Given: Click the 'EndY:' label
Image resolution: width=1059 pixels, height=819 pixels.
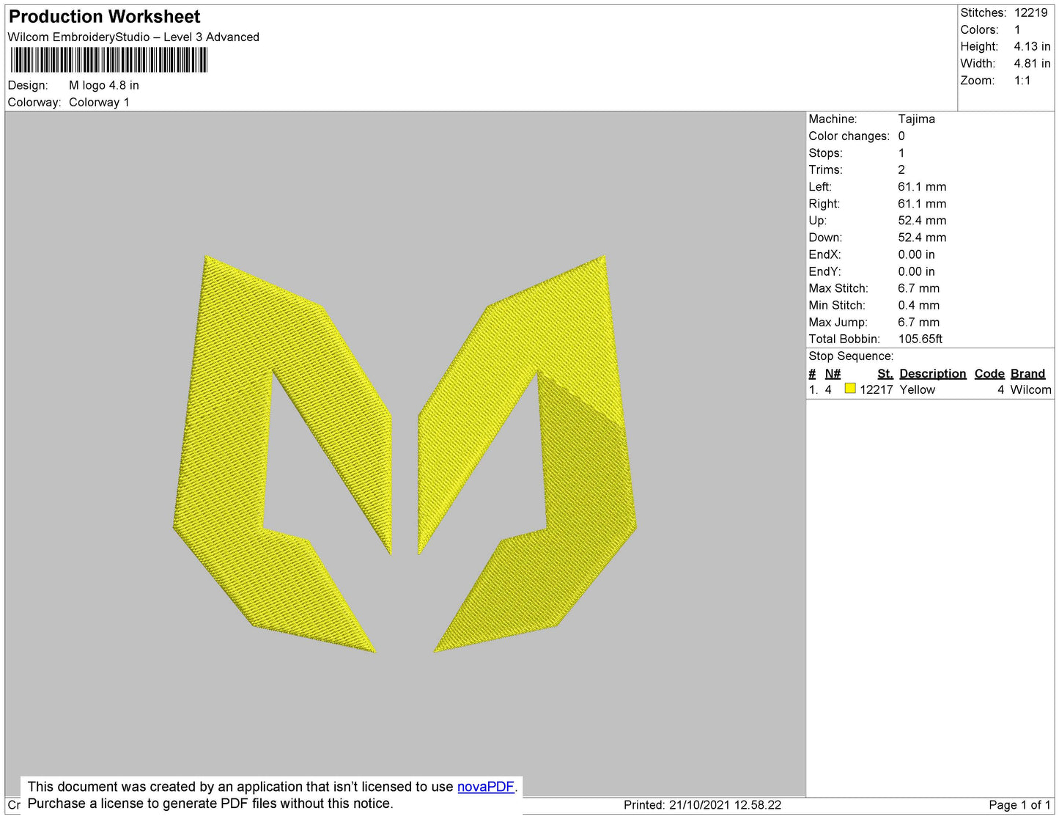Looking at the screenshot, I should [x=824, y=271].
